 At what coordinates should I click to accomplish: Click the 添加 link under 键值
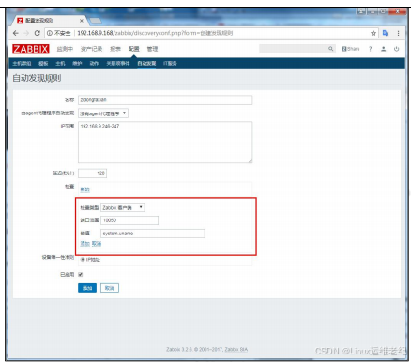click(x=84, y=244)
